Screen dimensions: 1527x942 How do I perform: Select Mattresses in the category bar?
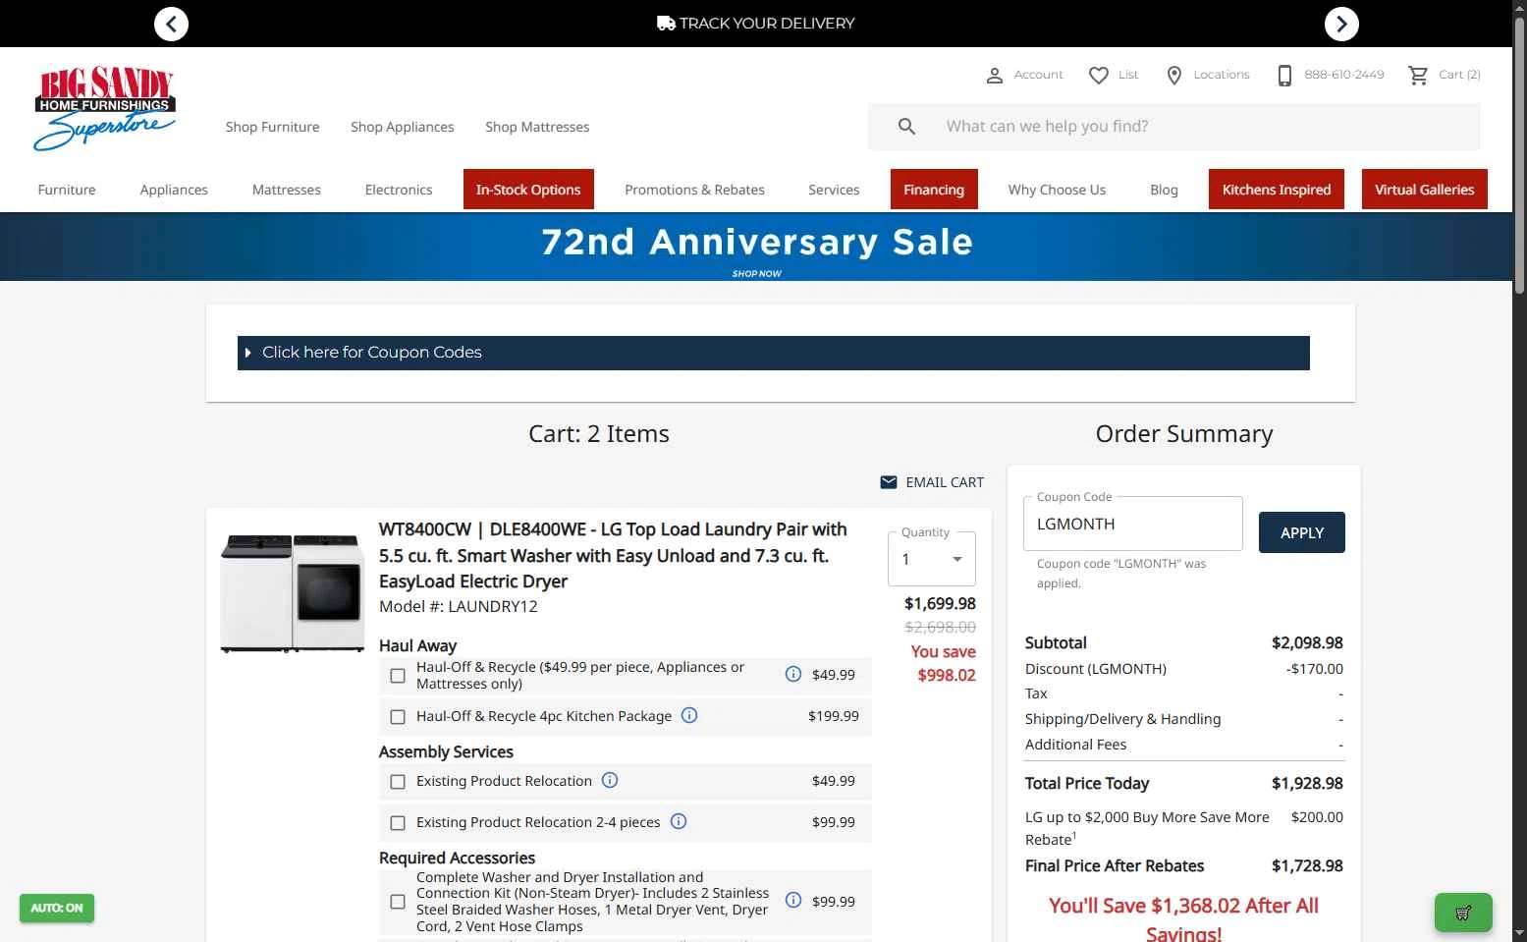click(287, 190)
